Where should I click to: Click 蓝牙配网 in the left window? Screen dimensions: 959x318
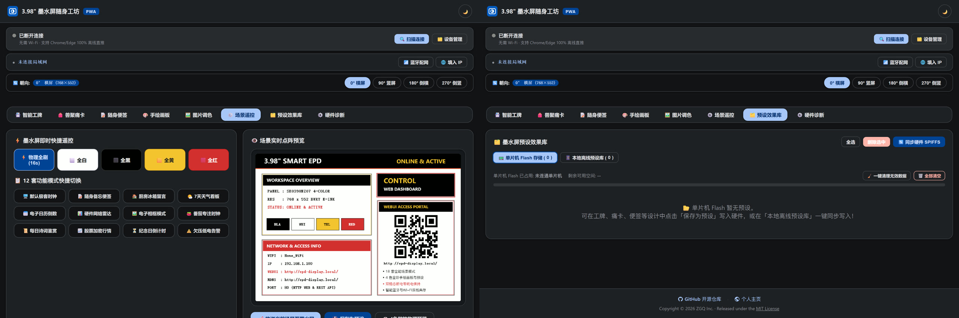point(416,62)
